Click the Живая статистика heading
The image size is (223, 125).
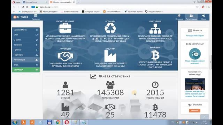point(110,76)
